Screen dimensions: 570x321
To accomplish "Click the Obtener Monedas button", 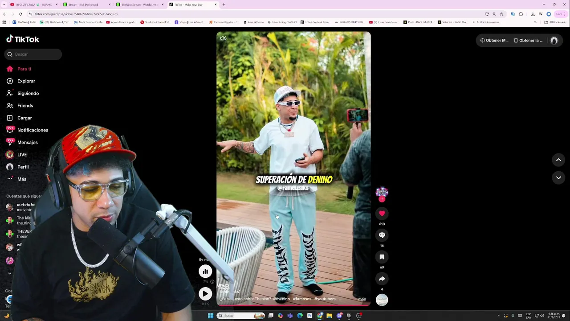I will tap(494, 41).
